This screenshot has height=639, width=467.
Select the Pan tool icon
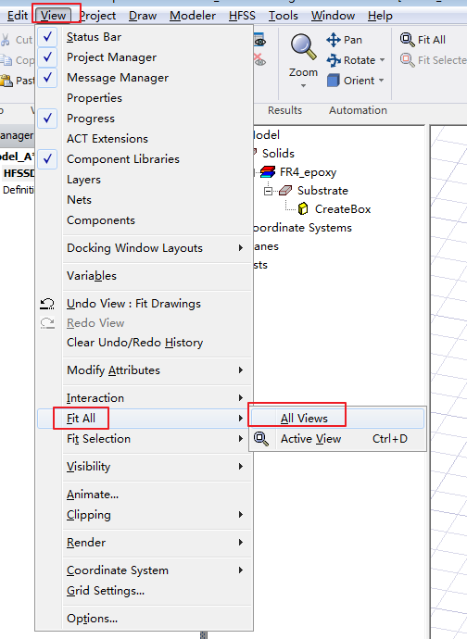pos(334,40)
